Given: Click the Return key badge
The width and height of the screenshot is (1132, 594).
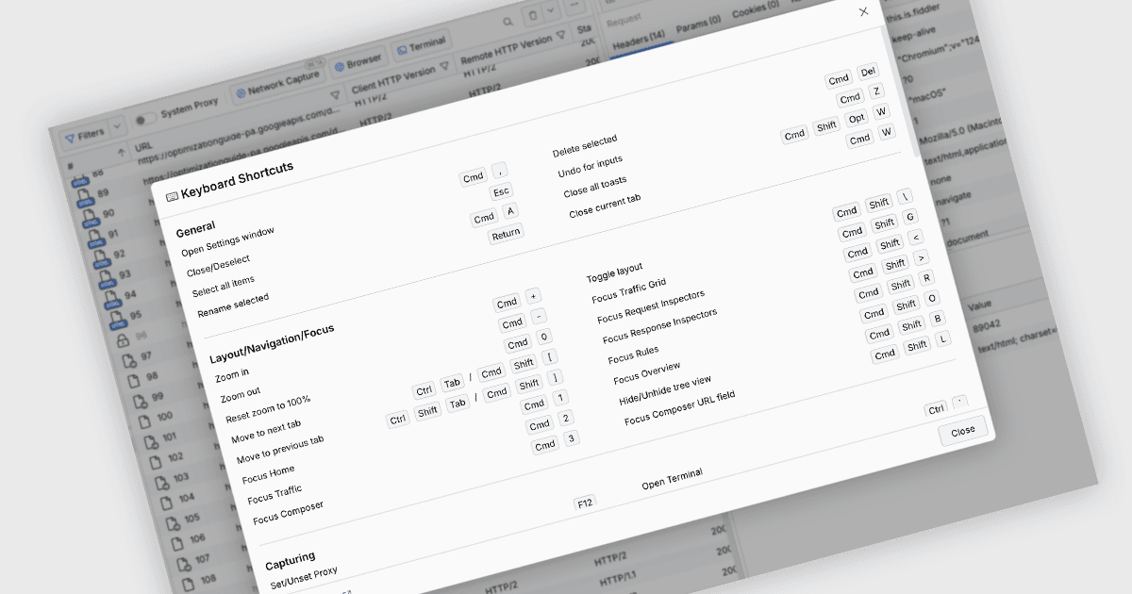Looking at the screenshot, I should [x=506, y=232].
